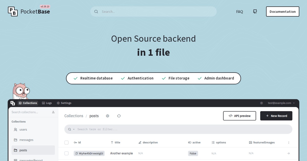The image size is (307, 161).
Task: Copy the WyAw4bDrvws6gGl record id
Action: 76,153
